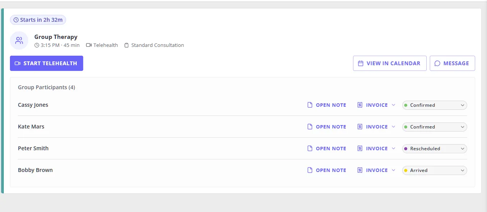The height and width of the screenshot is (212, 487).
Task: Open Kate Mars Confirmed status dropdown
Action: 435,127
